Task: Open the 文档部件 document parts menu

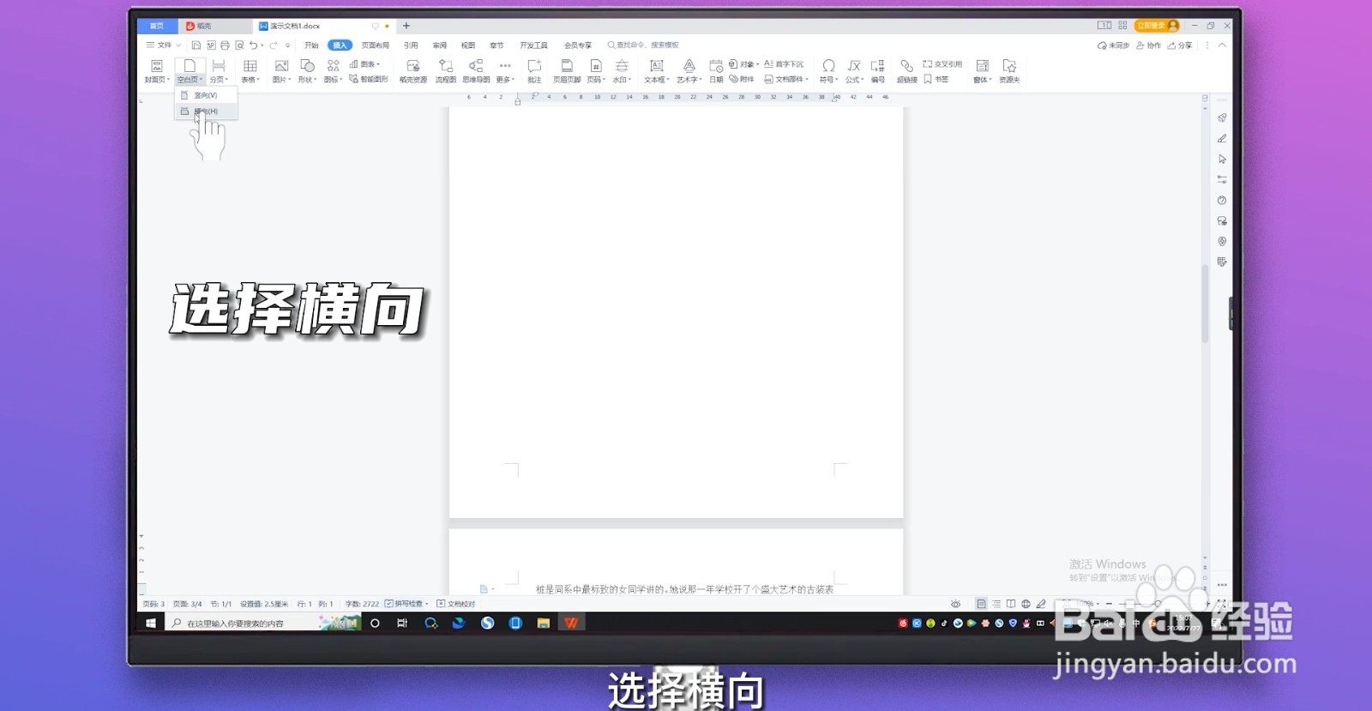Action: 786,79
